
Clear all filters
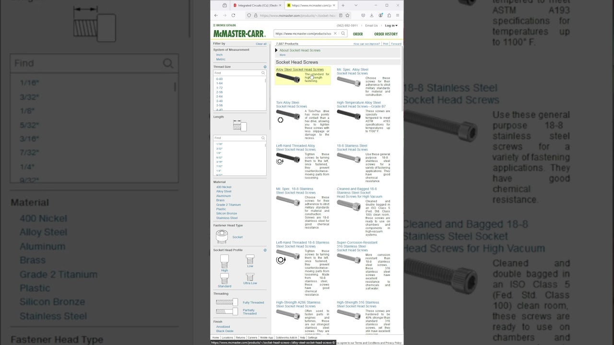[x=261, y=44]
